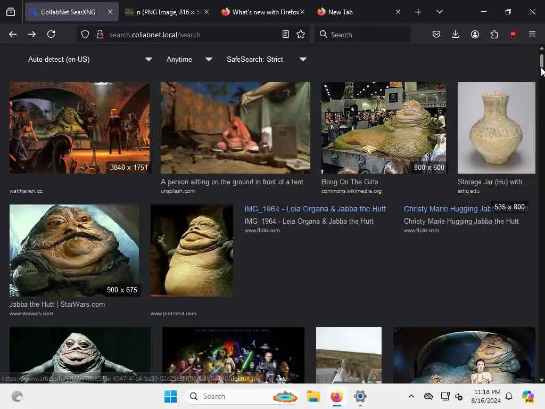Click the address bar URL field

[193, 35]
